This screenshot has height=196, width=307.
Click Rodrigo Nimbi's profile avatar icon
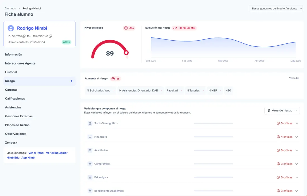point(11,28)
